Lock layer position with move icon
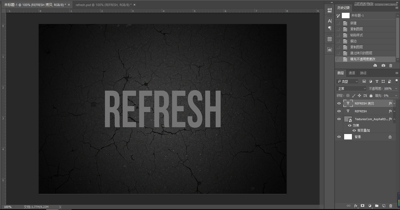Image resolution: width=400 pixels, height=210 pixels. 359,96
